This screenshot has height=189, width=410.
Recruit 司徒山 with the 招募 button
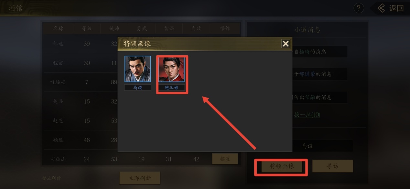point(225,159)
